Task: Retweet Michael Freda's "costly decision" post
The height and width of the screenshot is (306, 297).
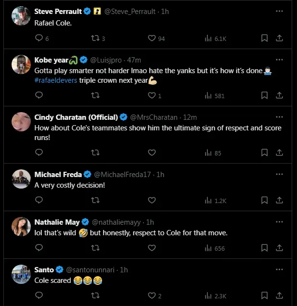Action: coord(95,201)
